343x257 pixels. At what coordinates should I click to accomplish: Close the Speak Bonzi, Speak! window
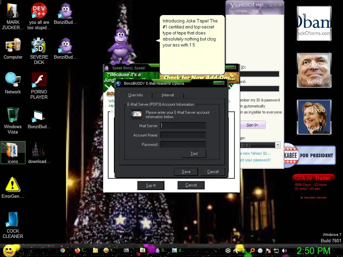click(x=231, y=67)
